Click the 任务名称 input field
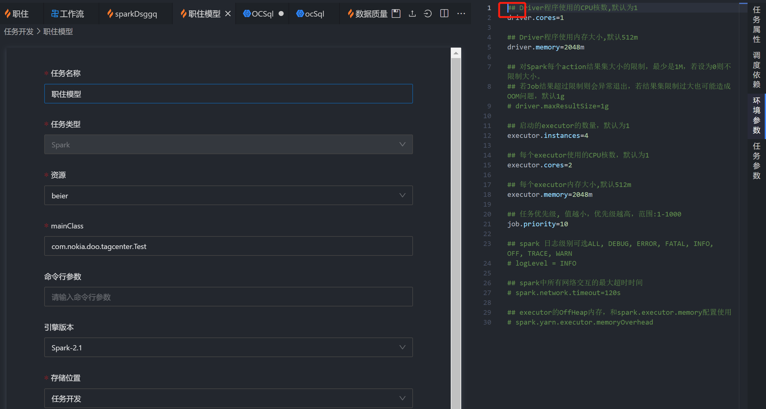This screenshot has width=766, height=409. pyautogui.click(x=228, y=94)
